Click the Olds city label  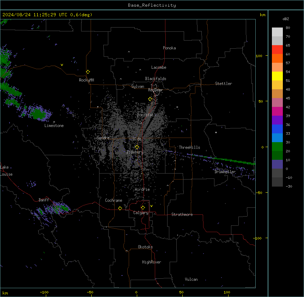coord(137,139)
